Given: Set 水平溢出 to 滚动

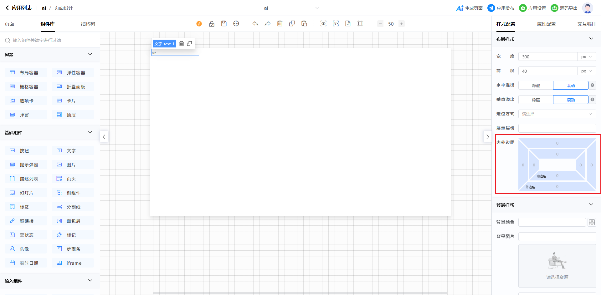Looking at the screenshot, I should pyautogui.click(x=570, y=86).
